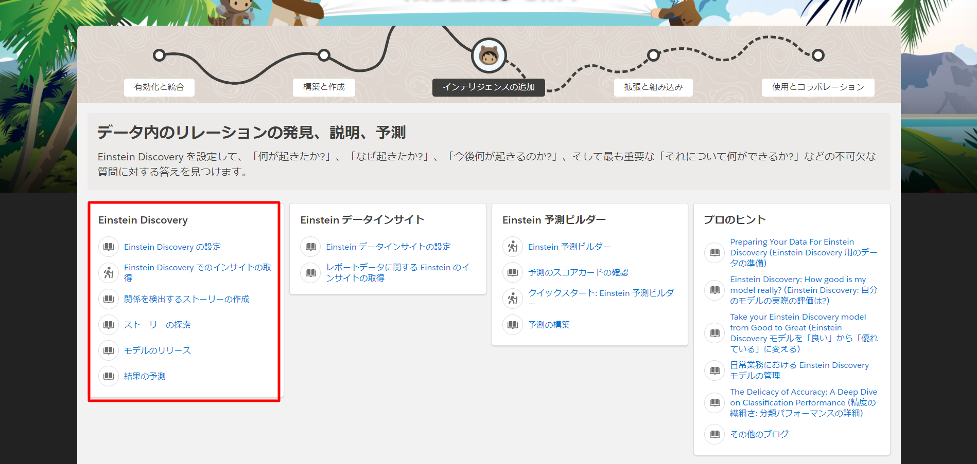Image resolution: width=977 pixels, height=464 pixels.
Task: Click book icon next to モデルのリリース
Action: pyautogui.click(x=109, y=350)
